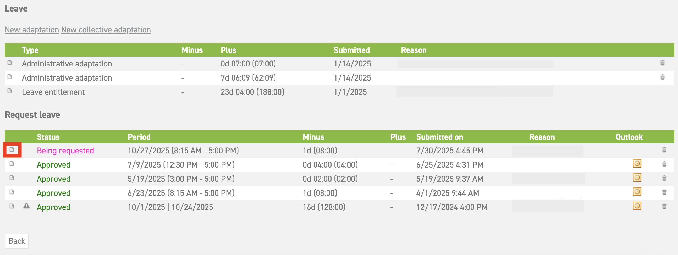The width and height of the screenshot is (678, 255).
Task: Open document icon for Leave entitlement row
Action: tap(10, 91)
